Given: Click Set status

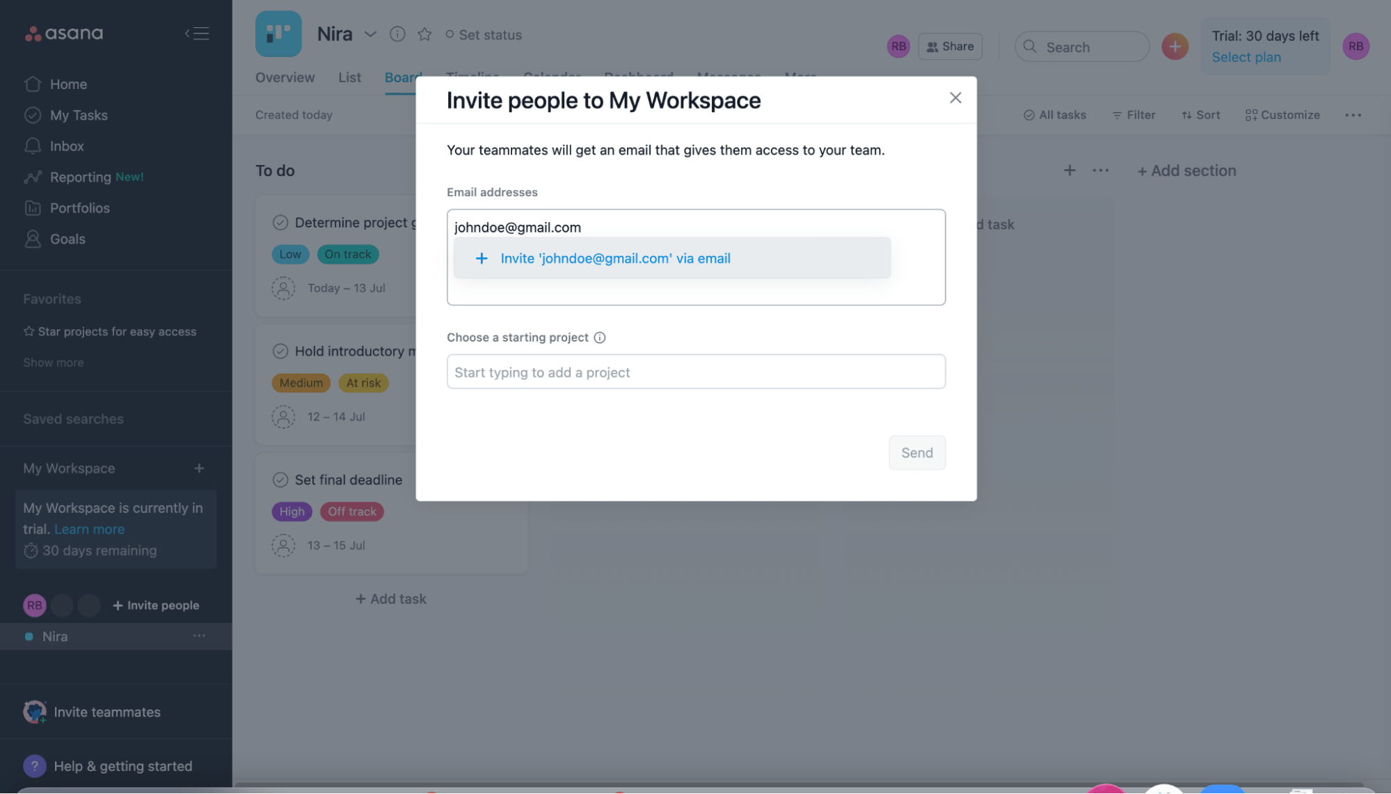Looking at the screenshot, I should point(484,35).
